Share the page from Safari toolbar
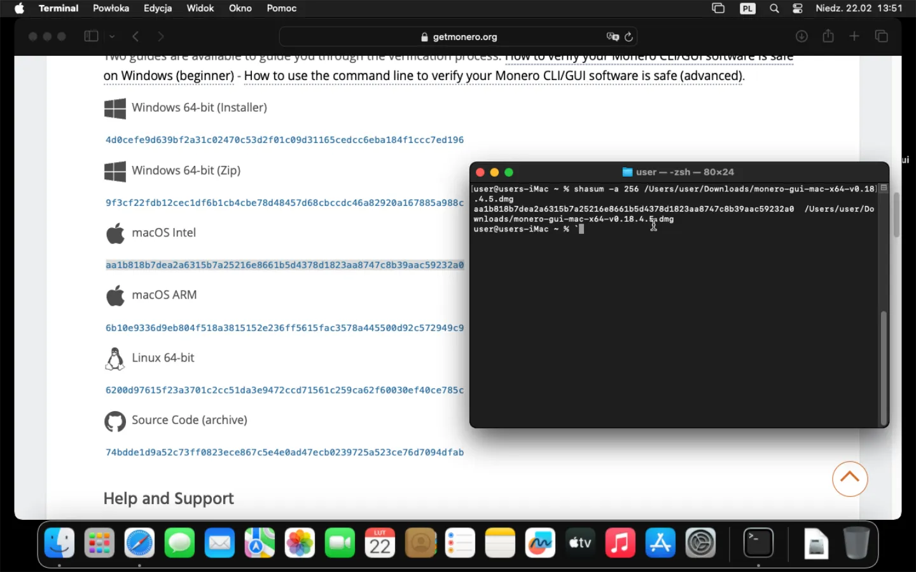This screenshot has width=916, height=572. [828, 36]
